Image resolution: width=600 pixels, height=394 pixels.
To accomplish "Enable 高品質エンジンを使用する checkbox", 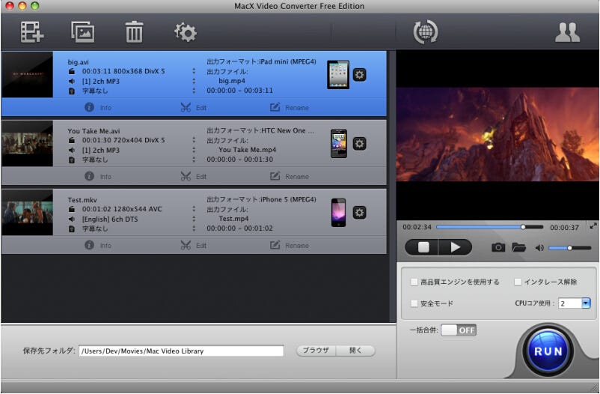I will pyautogui.click(x=414, y=282).
